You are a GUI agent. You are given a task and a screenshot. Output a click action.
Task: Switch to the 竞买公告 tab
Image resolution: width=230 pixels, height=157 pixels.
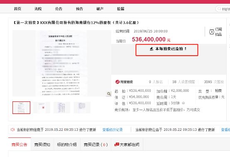click(20, 145)
